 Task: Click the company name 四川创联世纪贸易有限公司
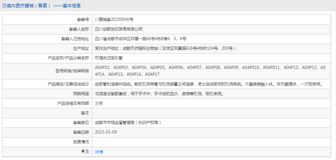click(118, 29)
